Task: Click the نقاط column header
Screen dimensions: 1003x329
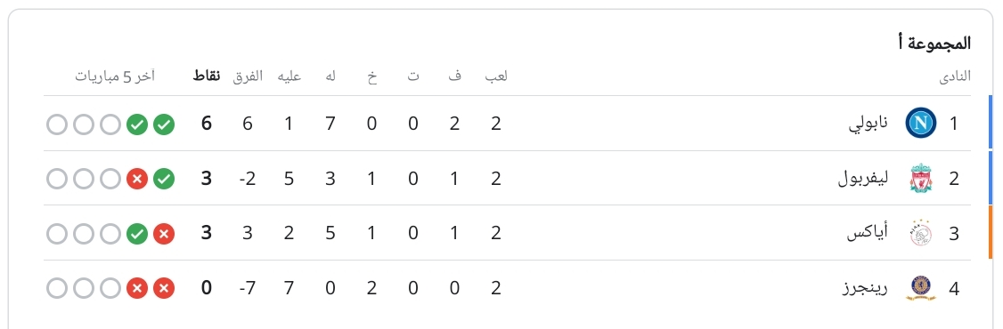Action: pos(206,76)
